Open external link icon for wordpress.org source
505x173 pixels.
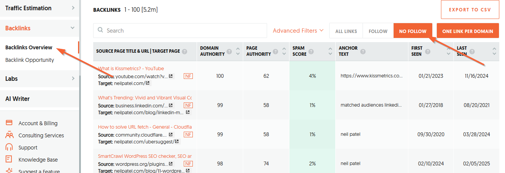coord(171,164)
